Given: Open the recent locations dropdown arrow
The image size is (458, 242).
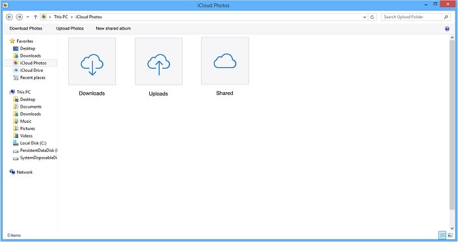Looking at the screenshot, I should [27, 17].
